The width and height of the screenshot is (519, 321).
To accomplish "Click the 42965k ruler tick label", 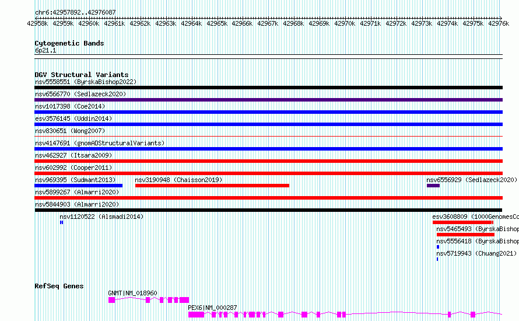I will [217, 23].
